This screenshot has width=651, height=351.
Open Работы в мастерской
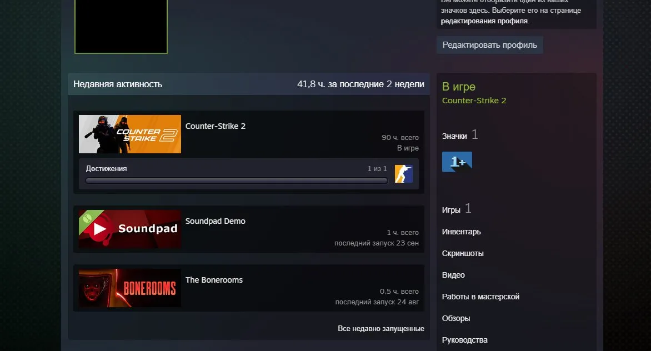click(x=481, y=296)
